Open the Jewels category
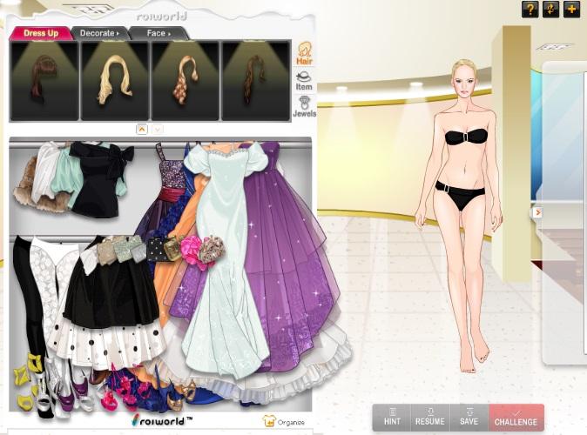Viewport: 587px width, 435px height. click(304, 107)
